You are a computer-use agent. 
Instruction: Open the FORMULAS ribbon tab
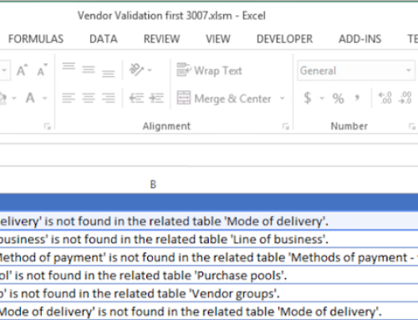tap(36, 39)
